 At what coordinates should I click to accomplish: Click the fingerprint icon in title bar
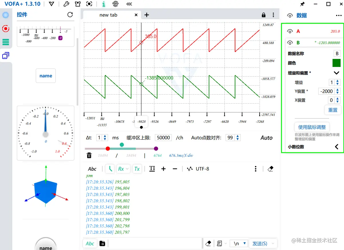pyautogui.click(x=115, y=4)
